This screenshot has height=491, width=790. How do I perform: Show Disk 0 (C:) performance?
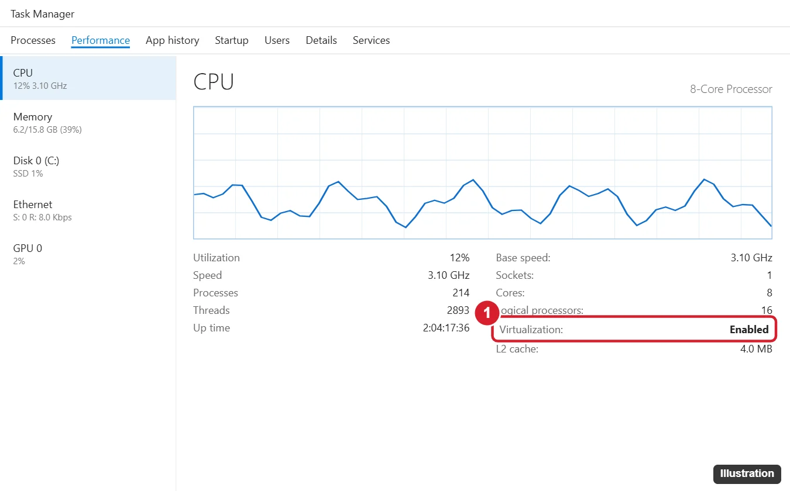coord(88,166)
